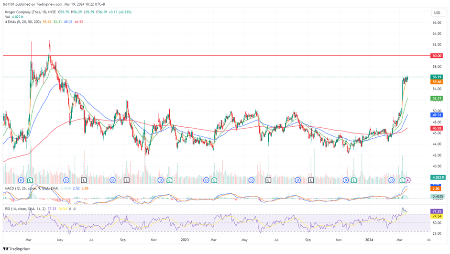Image resolution: width=450 pixels, height=254 pixels.
Task: Click the dividend D marker in May 2023
Action: coord(252,180)
